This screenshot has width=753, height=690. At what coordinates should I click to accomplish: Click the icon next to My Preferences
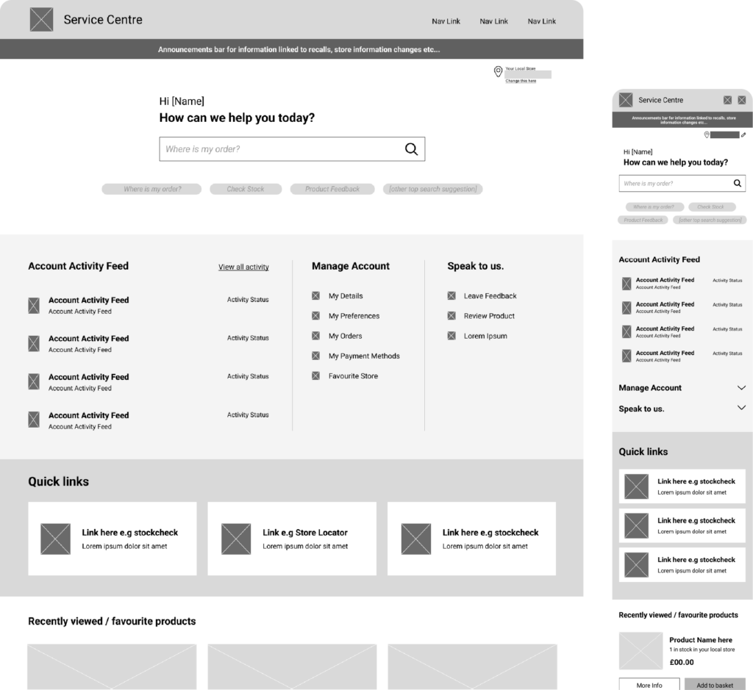(315, 316)
